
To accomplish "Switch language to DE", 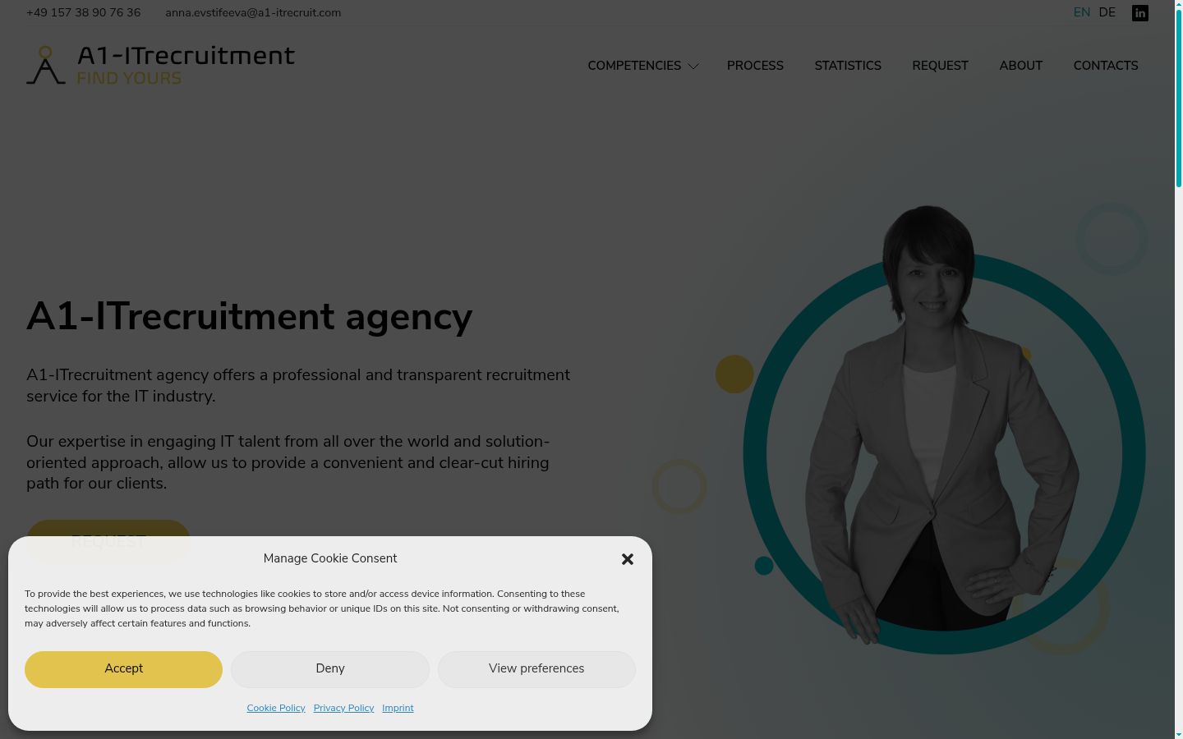I will click(x=1107, y=12).
